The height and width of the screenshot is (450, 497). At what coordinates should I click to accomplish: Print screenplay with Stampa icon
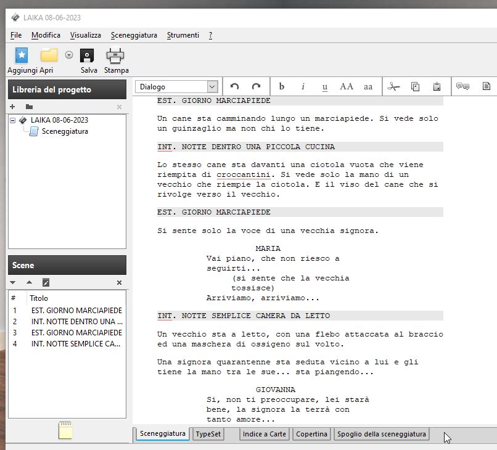(x=115, y=55)
